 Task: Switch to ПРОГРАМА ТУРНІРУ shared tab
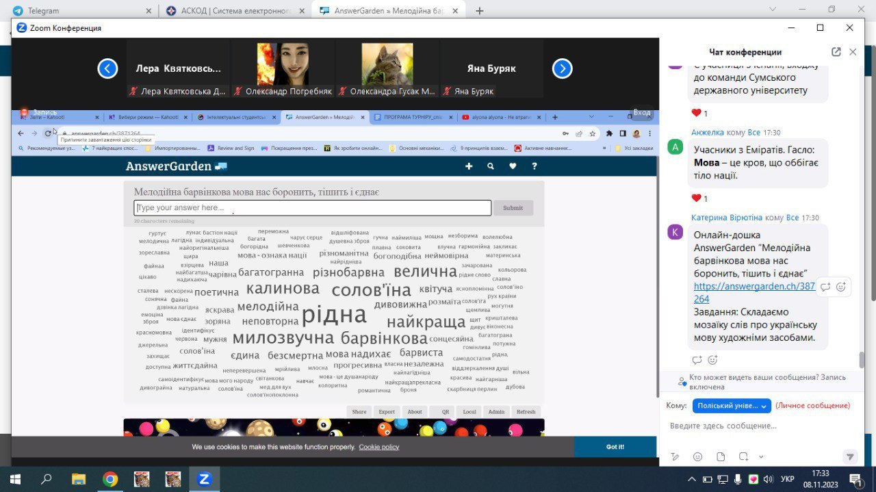(413, 117)
